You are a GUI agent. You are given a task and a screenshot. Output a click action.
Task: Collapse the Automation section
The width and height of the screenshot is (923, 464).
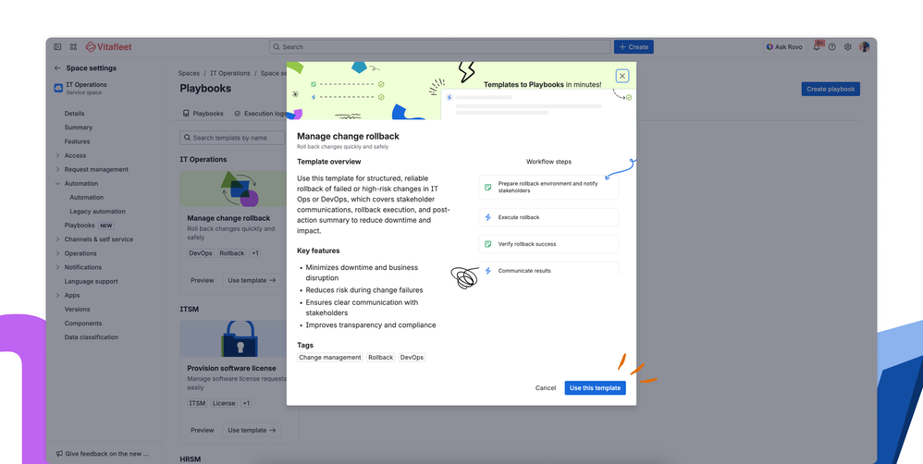(57, 184)
